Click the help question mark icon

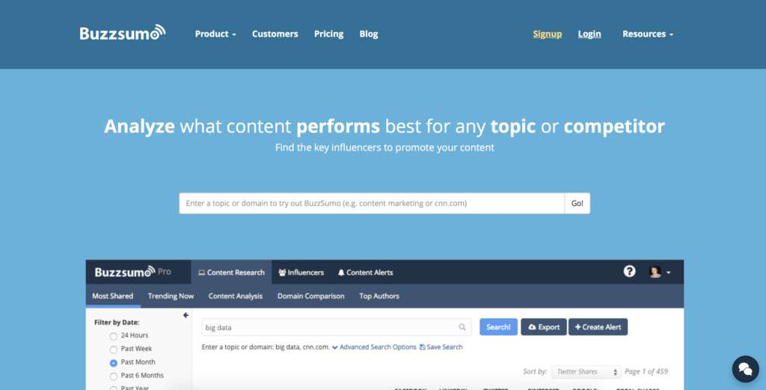629,271
